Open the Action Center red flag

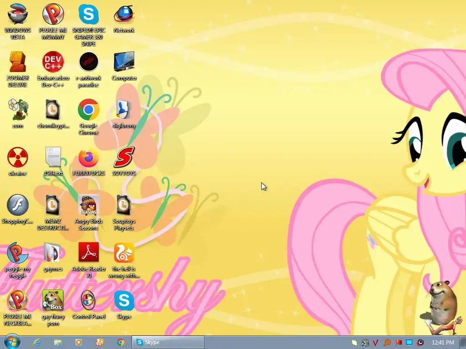[398, 343]
